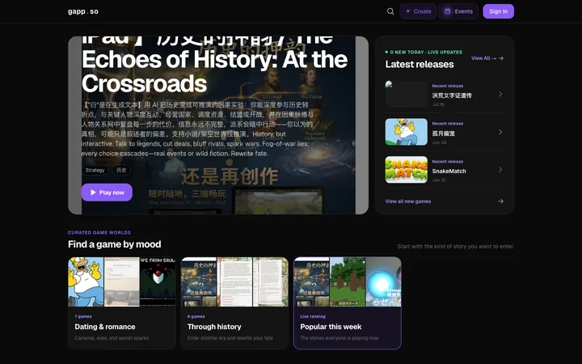Image resolution: width=582 pixels, height=364 pixels.
Task: Open the SnakeMatch game thumbnail
Action: (407, 170)
